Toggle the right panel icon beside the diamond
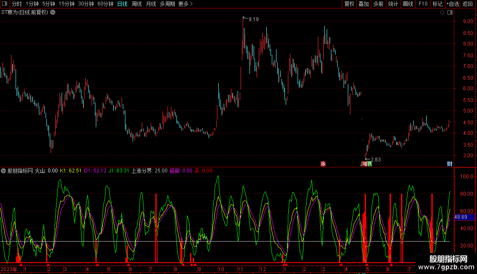477x274 pixels. coord(450,13)
